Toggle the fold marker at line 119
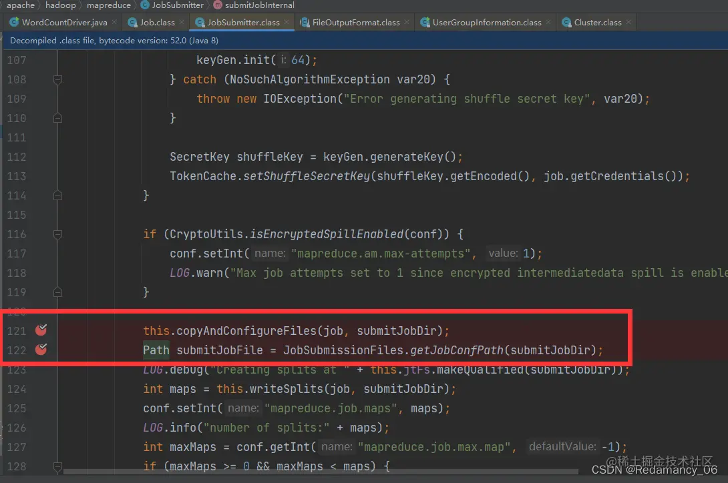728x483 pixels. (x=57, y=292)
